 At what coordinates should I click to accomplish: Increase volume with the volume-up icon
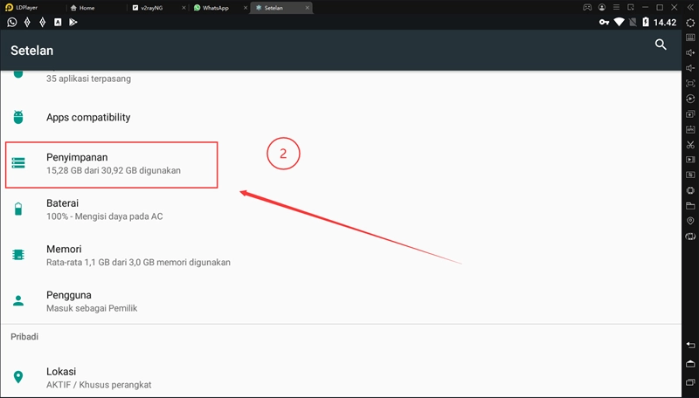(690, 53)
